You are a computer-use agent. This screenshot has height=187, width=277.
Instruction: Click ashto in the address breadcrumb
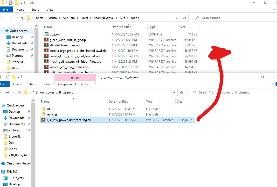[53, 18]
